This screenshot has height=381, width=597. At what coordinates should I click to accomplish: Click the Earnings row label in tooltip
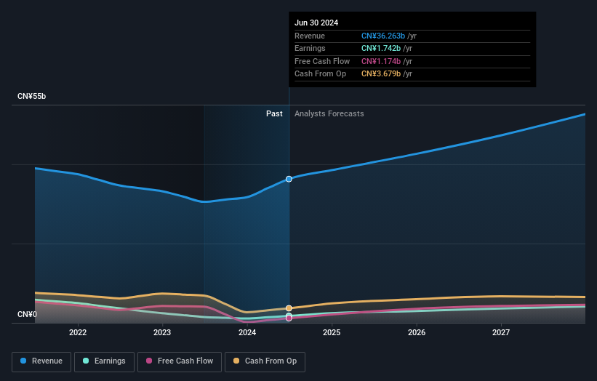(310, 48)
